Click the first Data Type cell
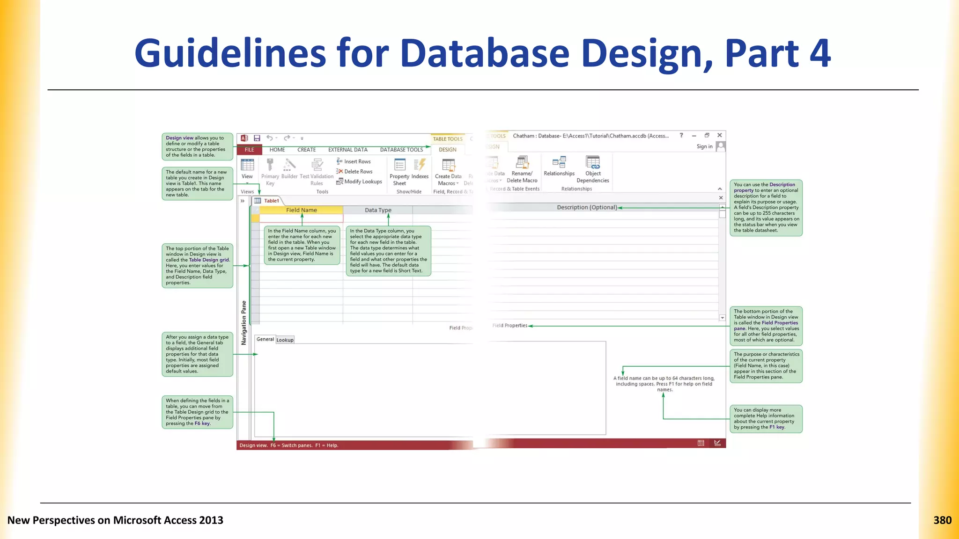959x539 pixels. (378, 218)
